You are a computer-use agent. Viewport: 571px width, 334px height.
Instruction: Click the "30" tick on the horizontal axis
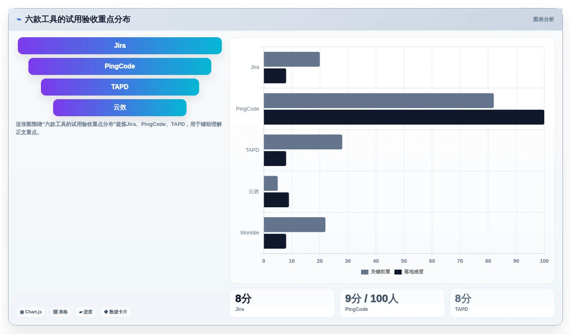pos(348,261)
